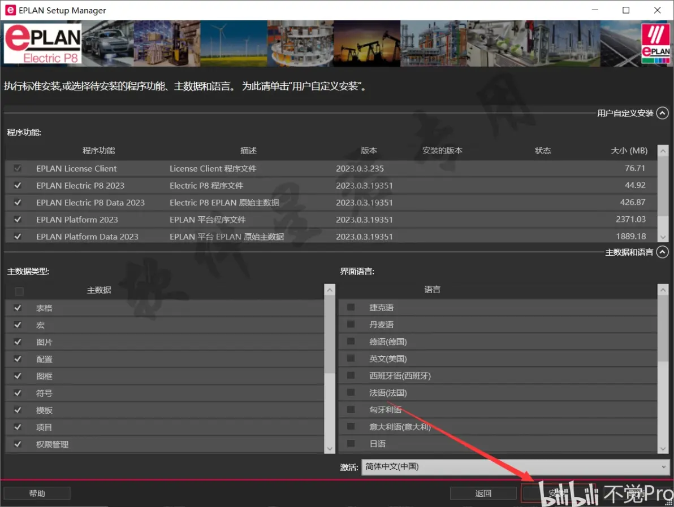This screenshot has height=507, width=674.
Task: Uncheck EPLAN Platform 2023 checkbox
Action: coord(18,220)
